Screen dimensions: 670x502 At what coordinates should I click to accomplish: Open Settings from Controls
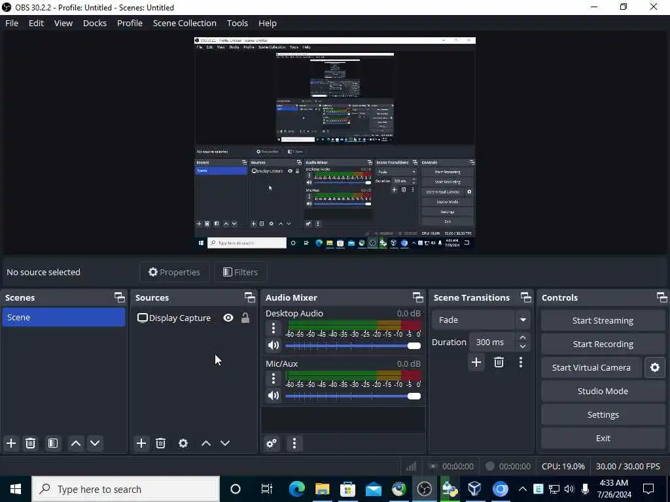tap(603, 414)
